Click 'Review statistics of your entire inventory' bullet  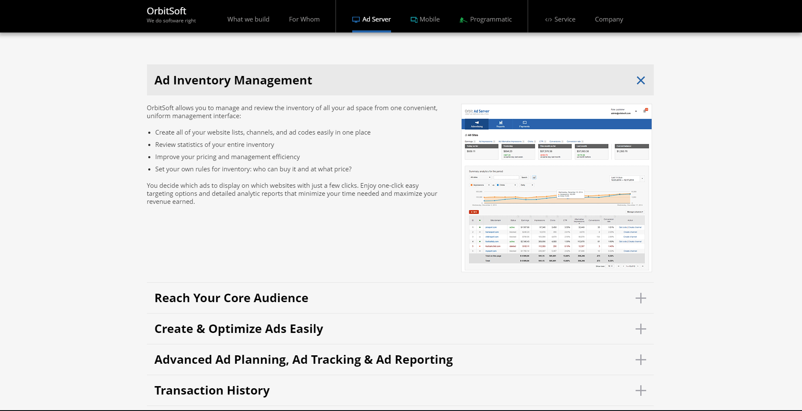(x=215, y=145)
